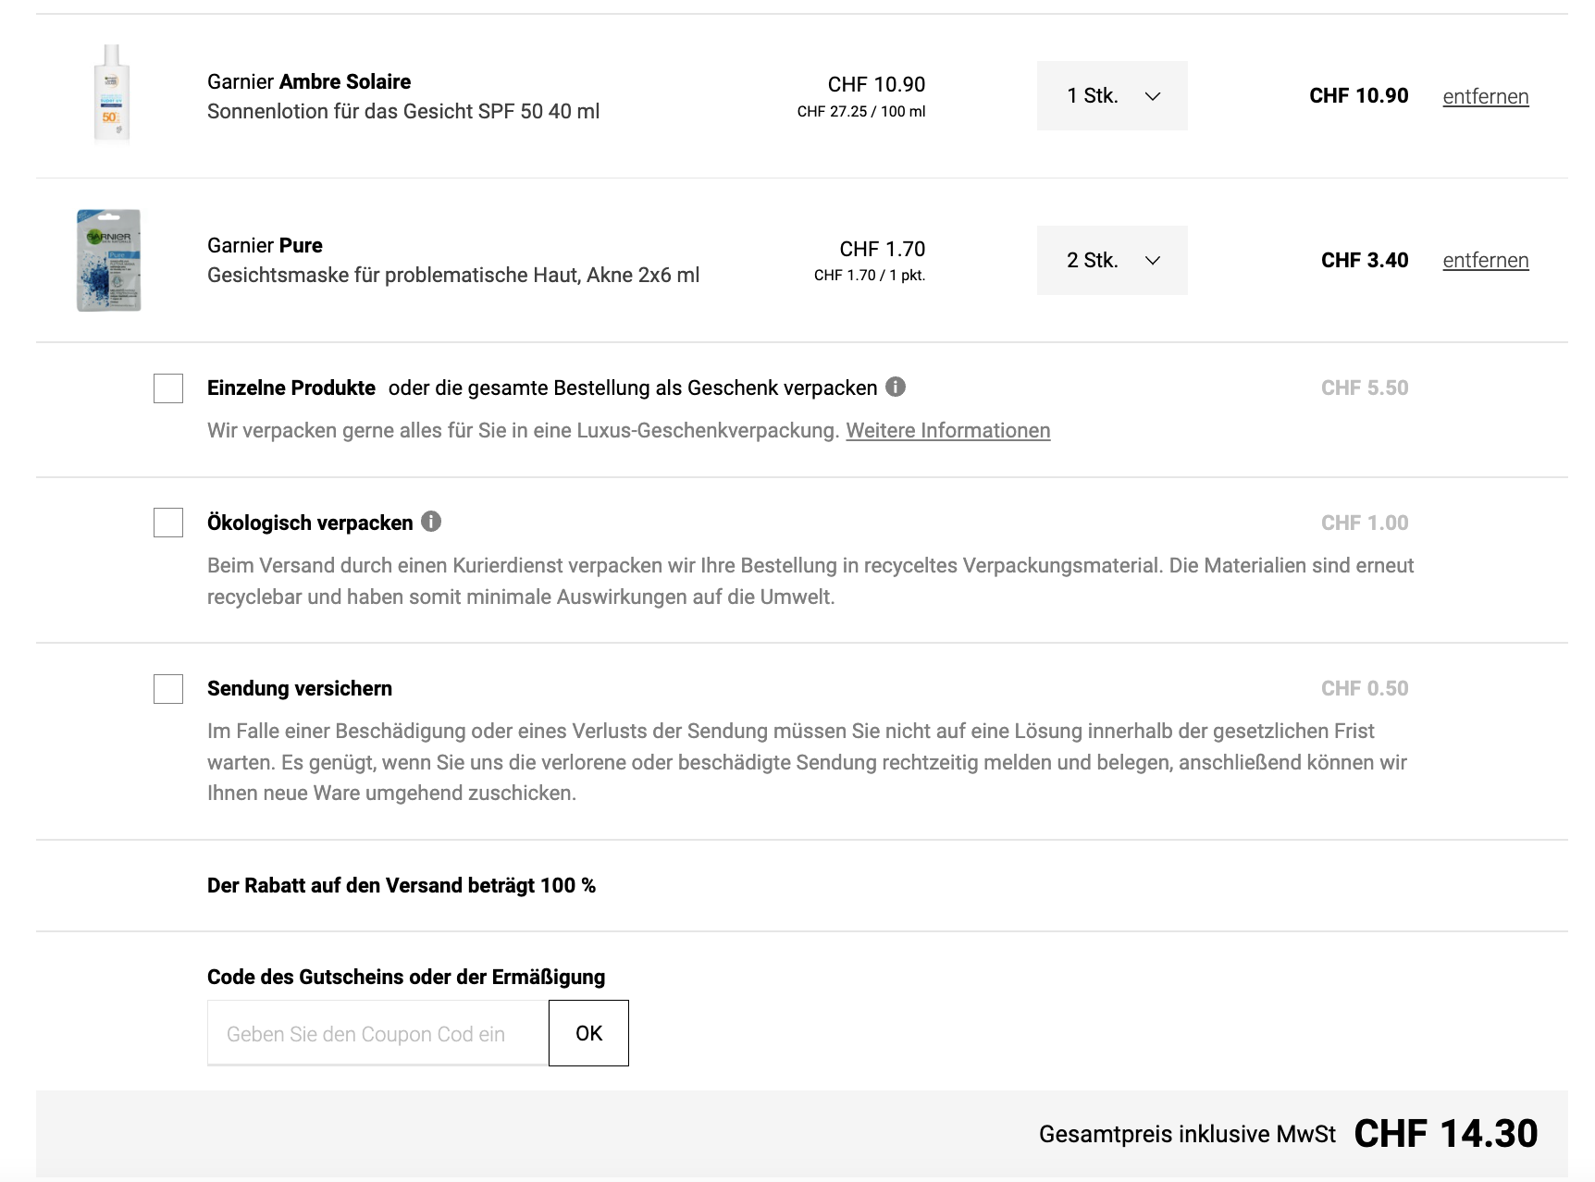Viewport: 1595px width, 1182px height.
Task: Check the Sendung versichern option
Action: click(x=168, y=689)
